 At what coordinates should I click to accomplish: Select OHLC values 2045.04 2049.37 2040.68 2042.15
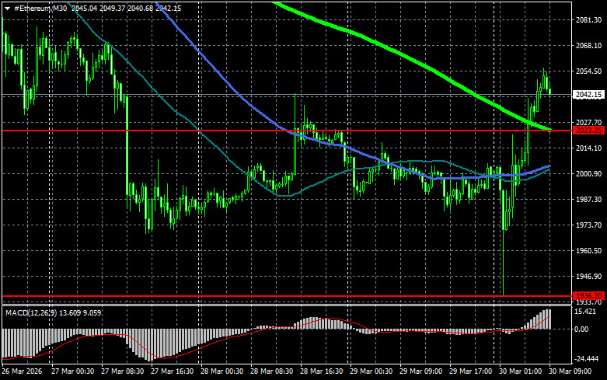pyautogui.click(x=126, y=9)
